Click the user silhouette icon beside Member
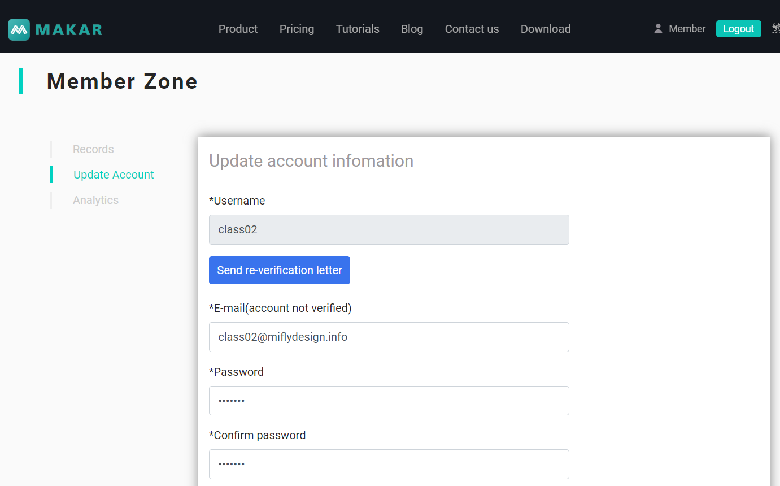This screenshot has width=780, height=486. click(658, 29)
